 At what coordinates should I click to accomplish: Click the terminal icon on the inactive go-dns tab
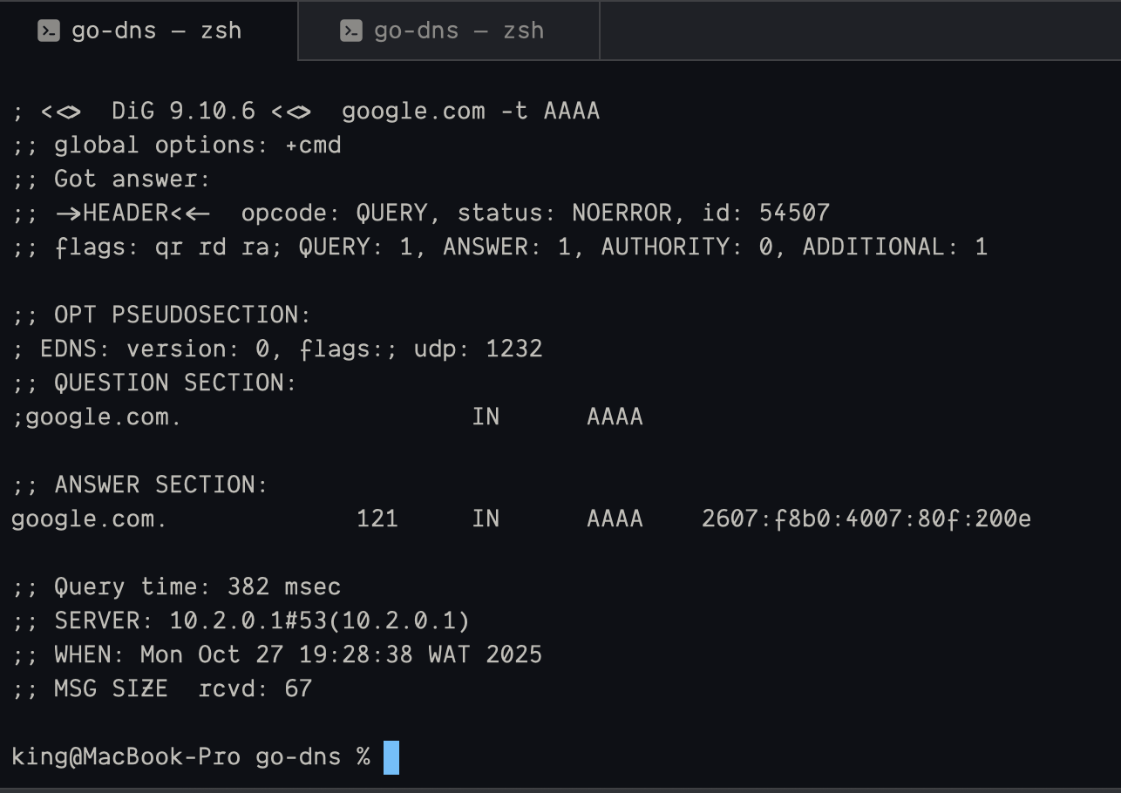tap(351, 31)
